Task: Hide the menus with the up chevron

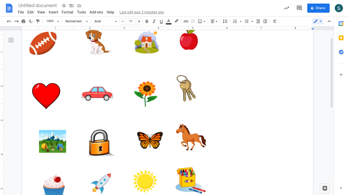Action: [329, 21]
